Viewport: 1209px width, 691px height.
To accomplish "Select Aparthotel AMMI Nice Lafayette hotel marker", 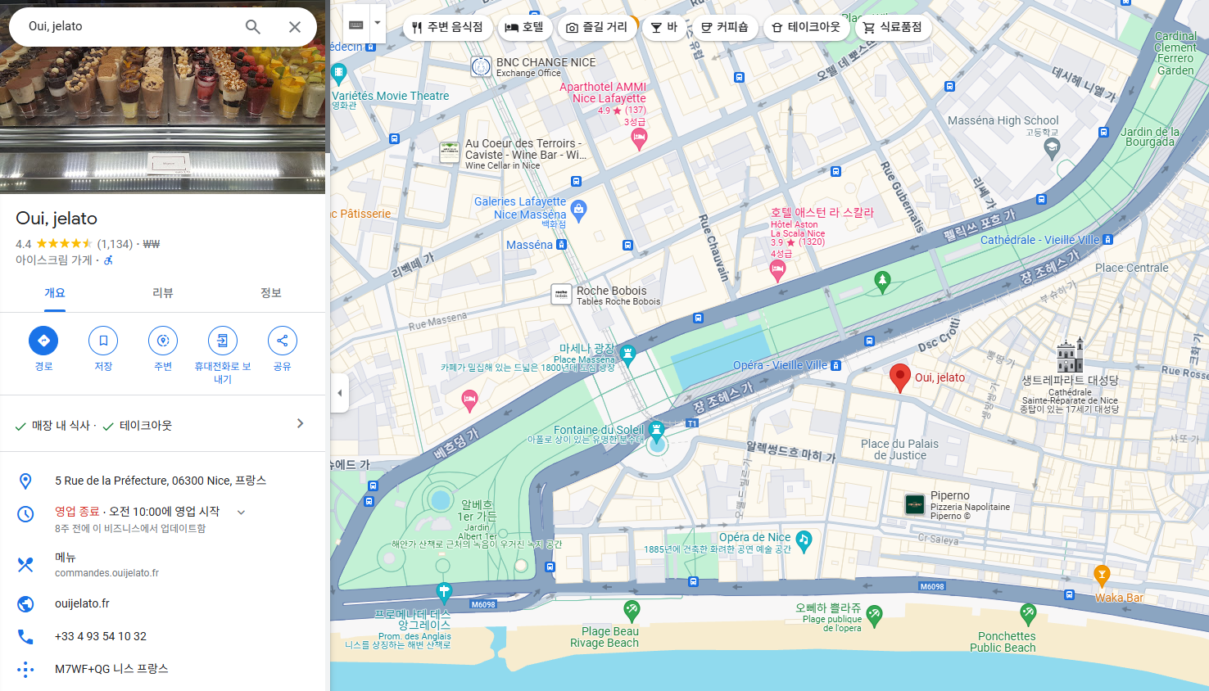I will tap(639, 139).
